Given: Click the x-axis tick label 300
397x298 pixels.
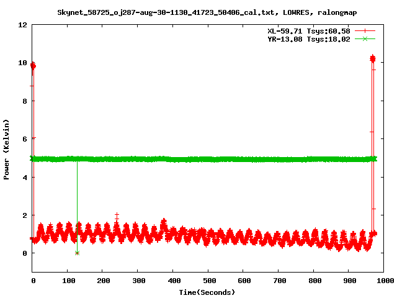Looking at the screenshot, I should click(138, 281).
